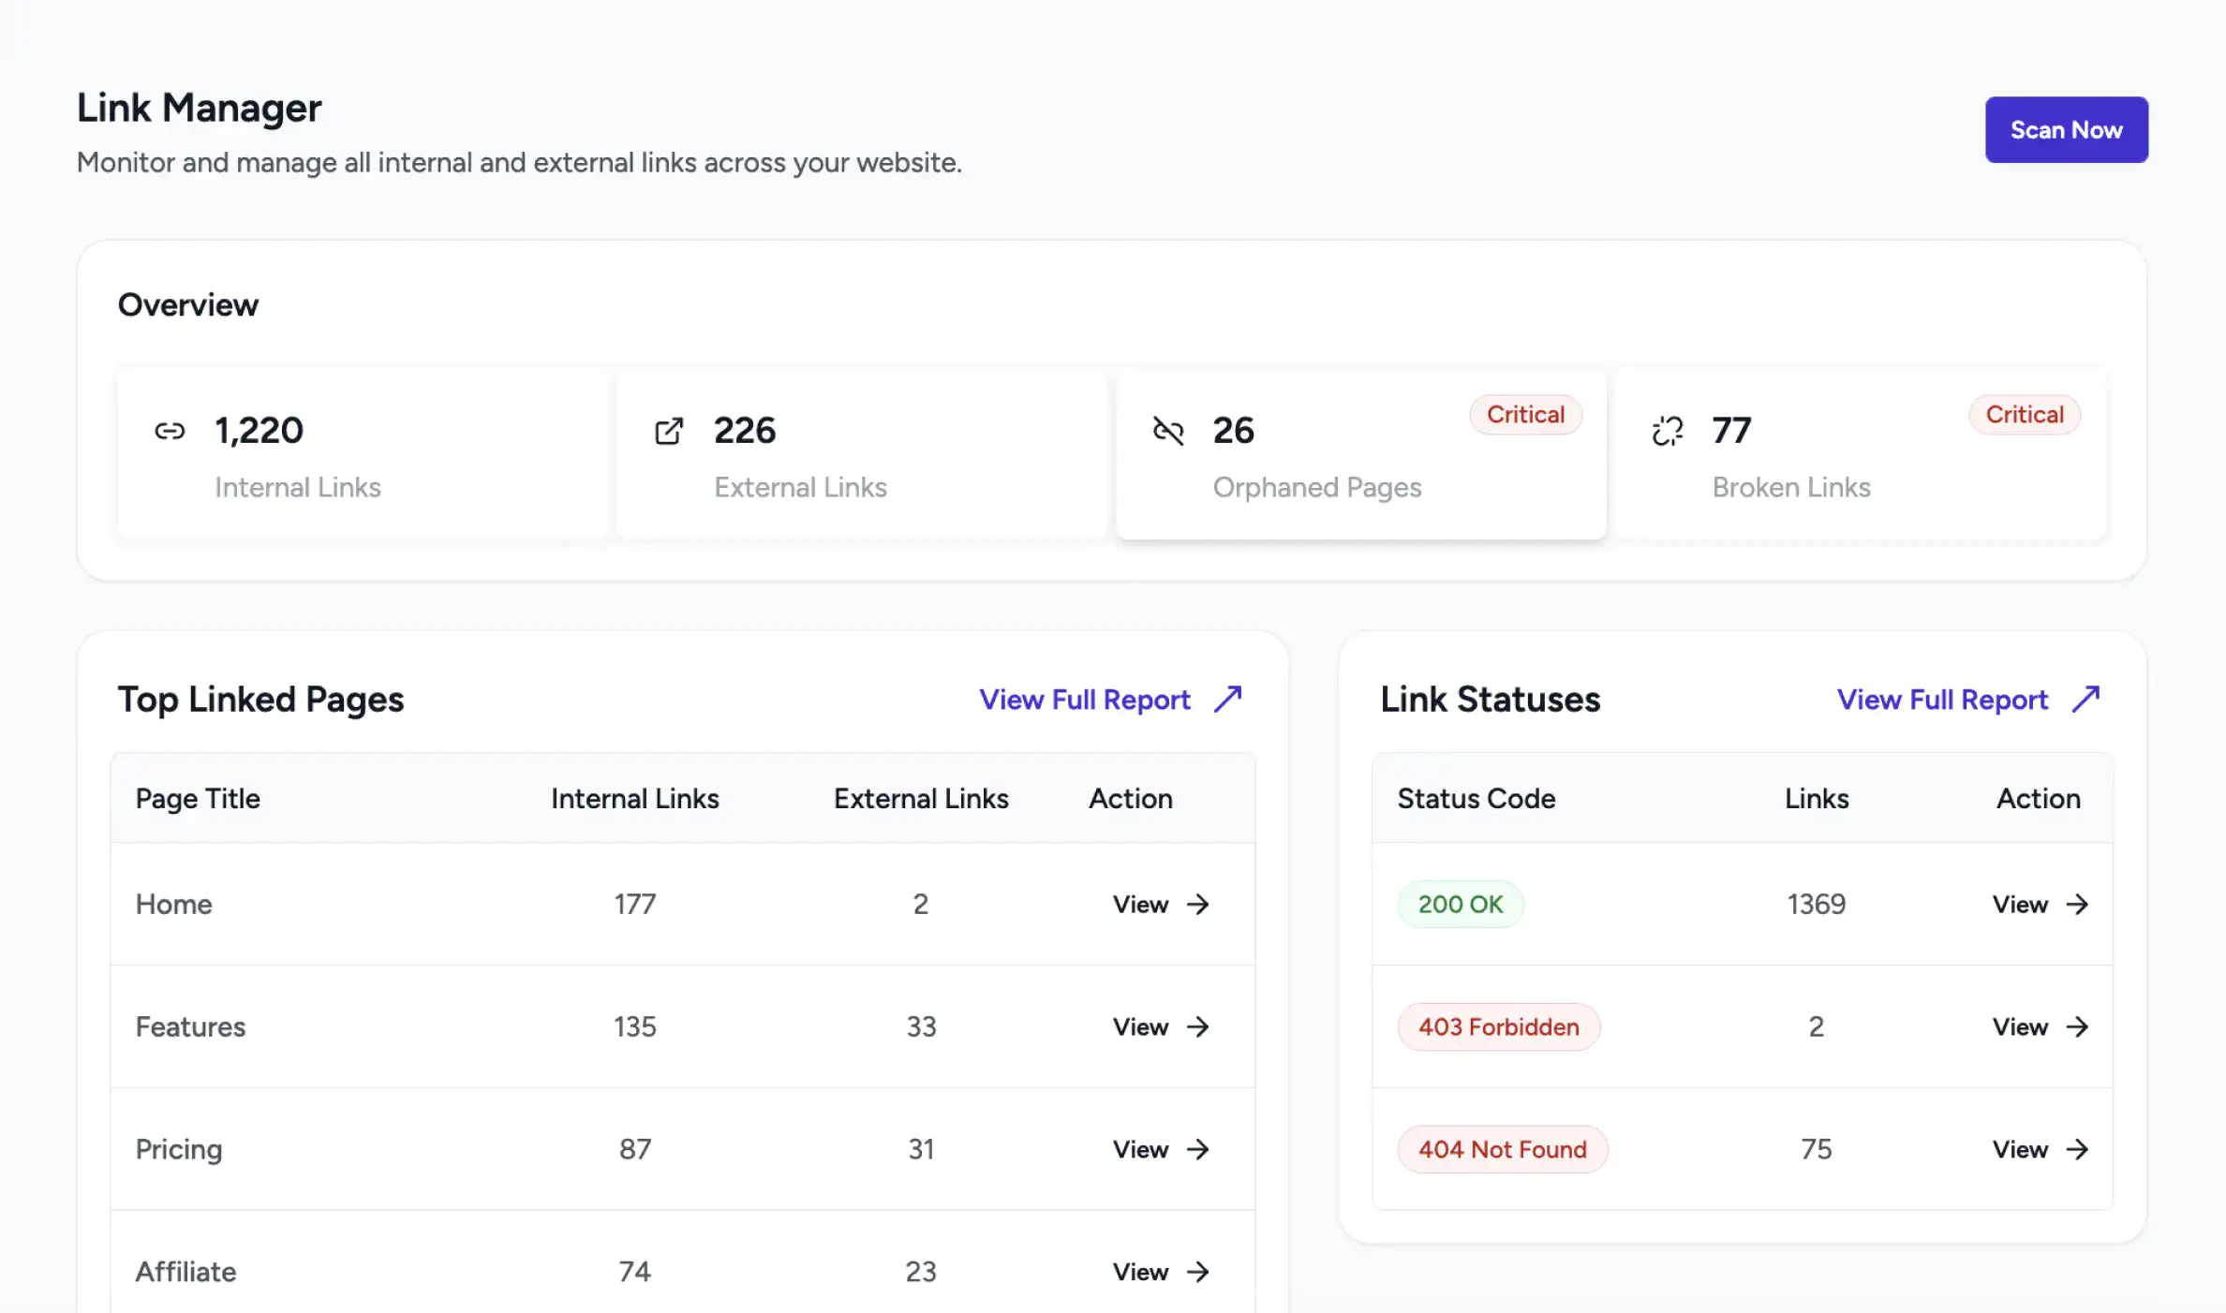View the Affiliate page links

click(1161, 1273)
